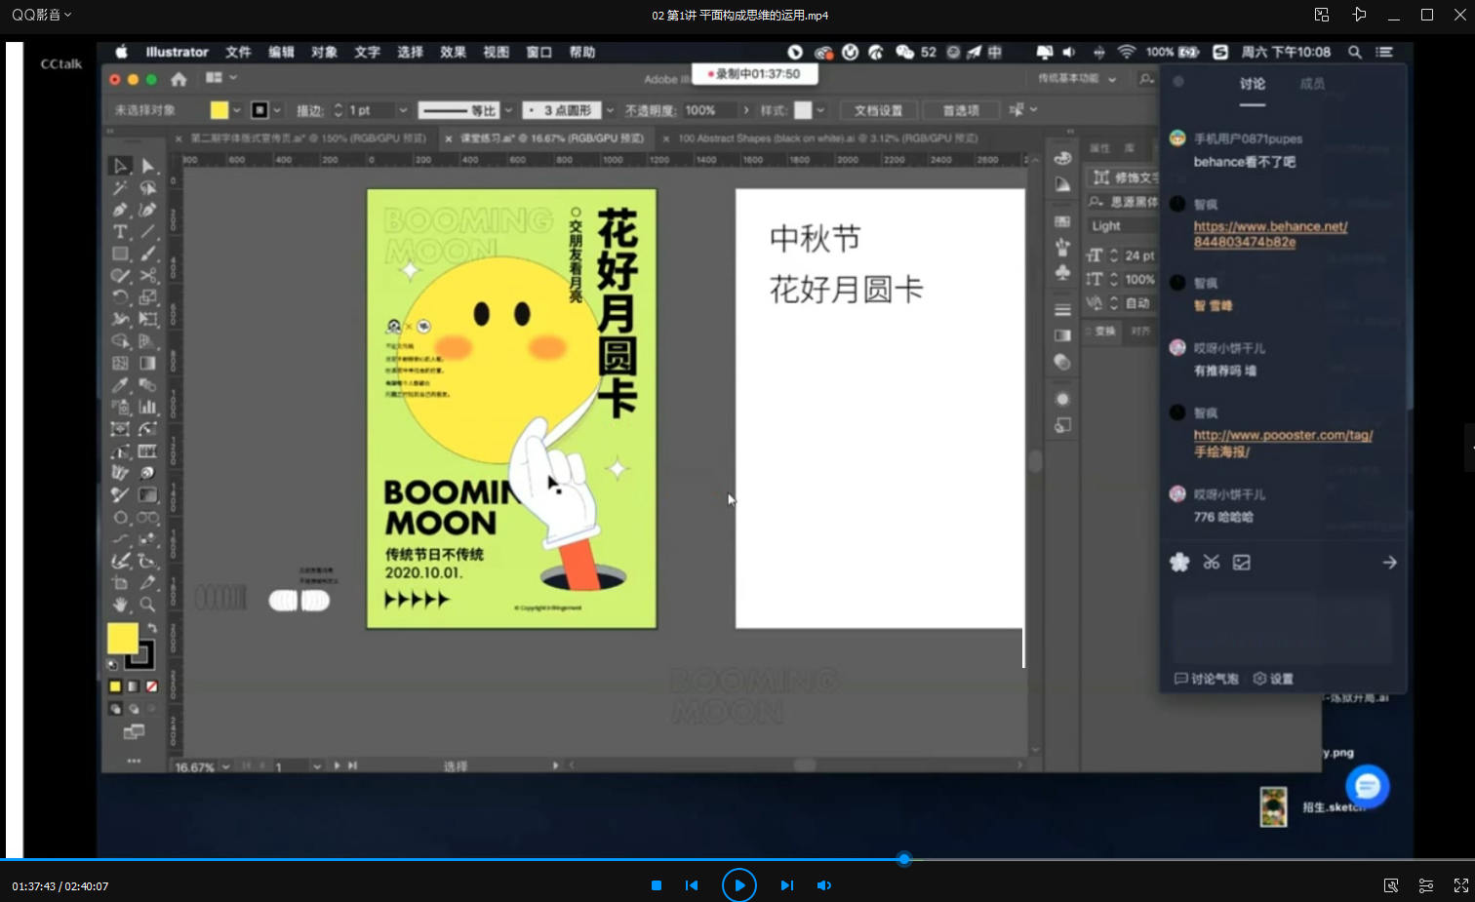Open the 文件 menu in Illustrator
The image size is (1475, 902).
point(238,52)
